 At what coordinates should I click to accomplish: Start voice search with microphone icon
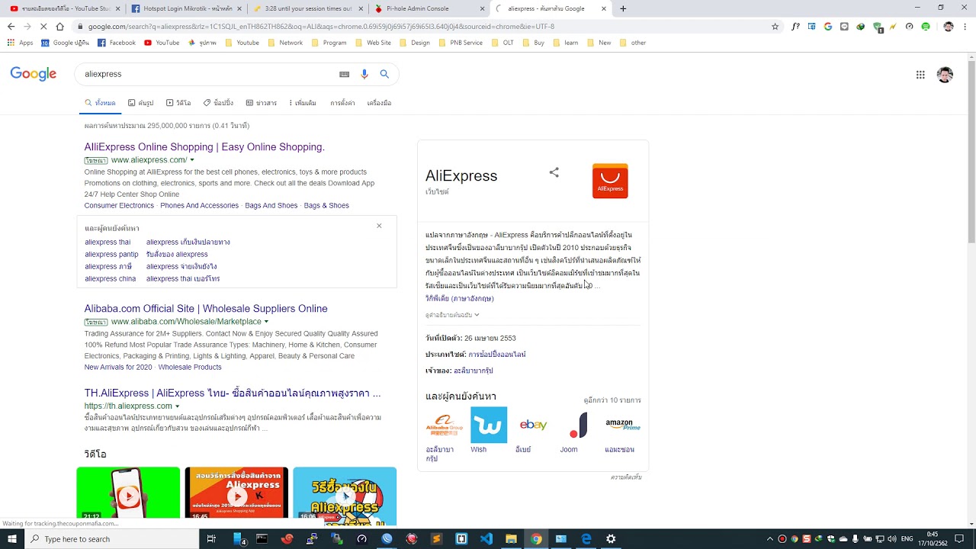click(364, 74)
